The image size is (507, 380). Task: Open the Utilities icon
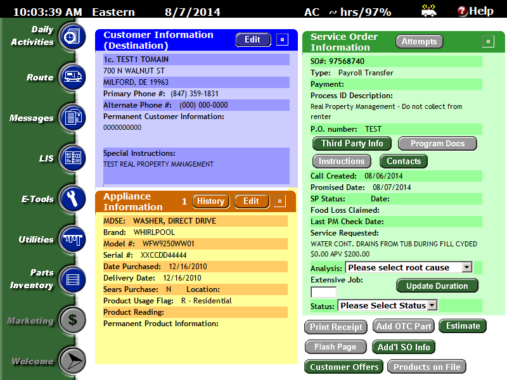coord(72,239)
